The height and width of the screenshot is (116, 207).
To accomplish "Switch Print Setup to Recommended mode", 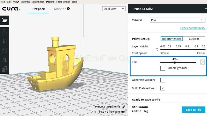I will coord(172,39).
